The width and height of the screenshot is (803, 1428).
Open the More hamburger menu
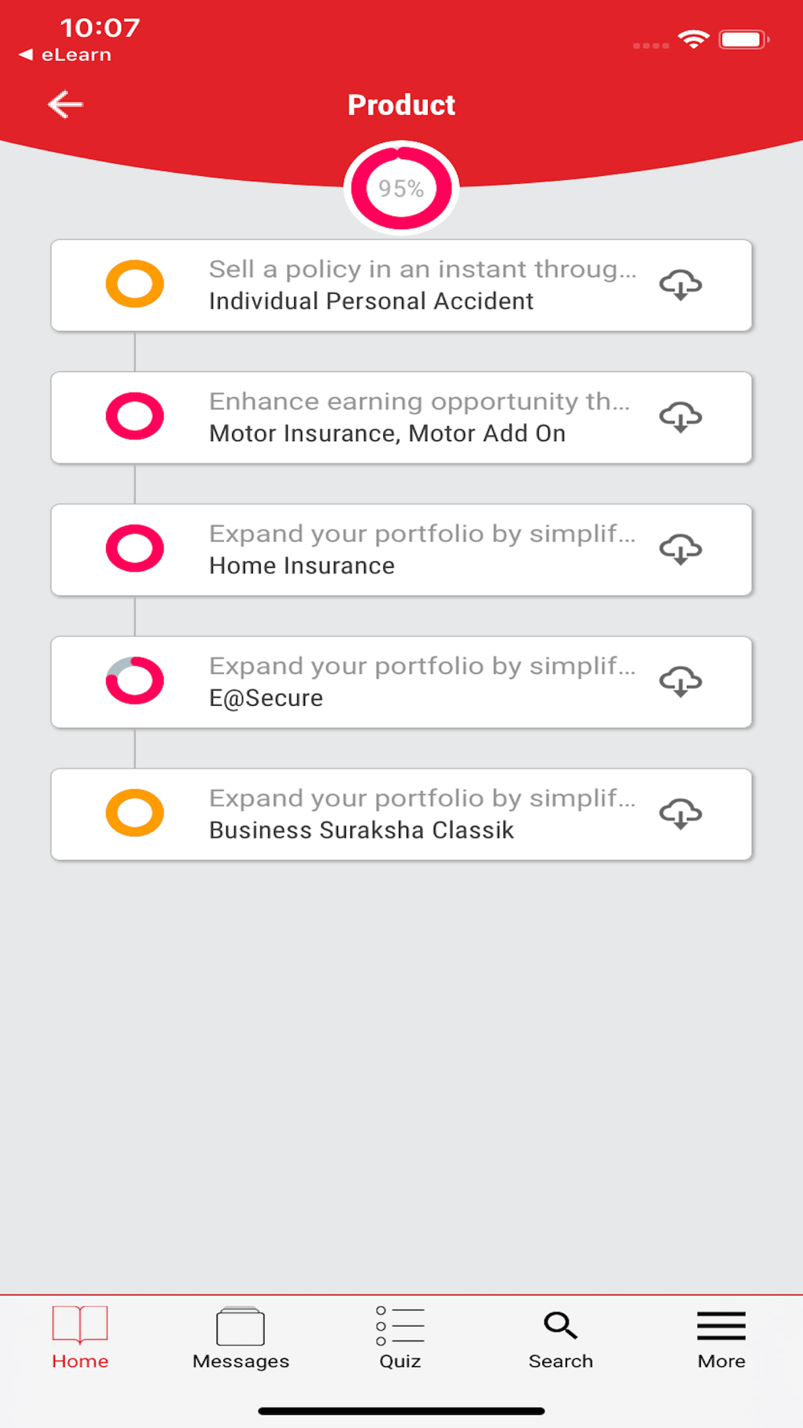point(721,1338)
